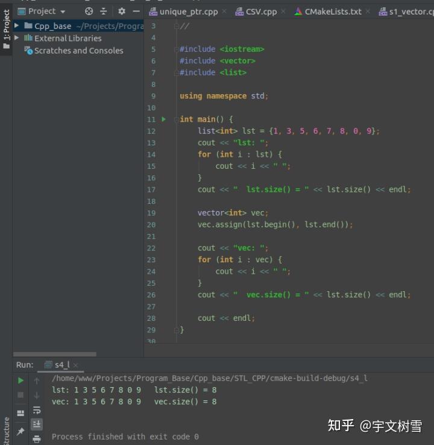Click the 'vec.size() = 8' console output
434x445 pixels.
(185, 402)
